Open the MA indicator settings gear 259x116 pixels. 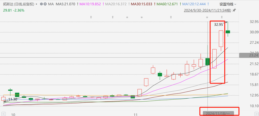[x=41, y=4]
